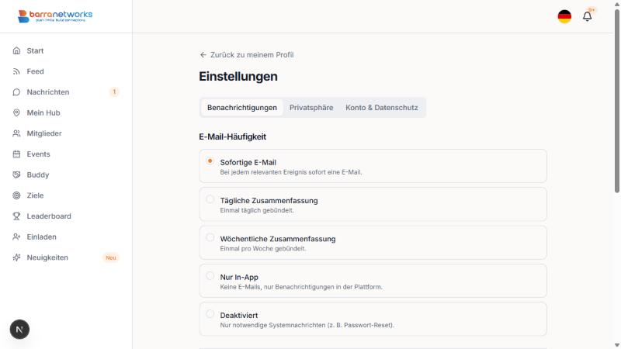Viewport: 621px width, 349px height.
Task: Click text 'Keine E-Mails, nur Benachrichtigungen in der Plattform.'
Action: click(x=301, y=287)
